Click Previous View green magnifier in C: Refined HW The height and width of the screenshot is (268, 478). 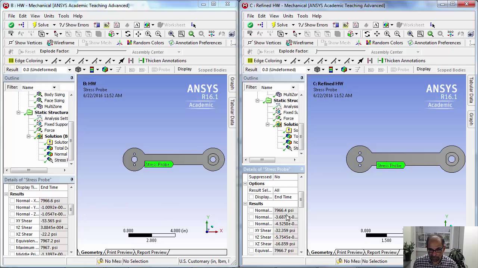click(431, 34)
